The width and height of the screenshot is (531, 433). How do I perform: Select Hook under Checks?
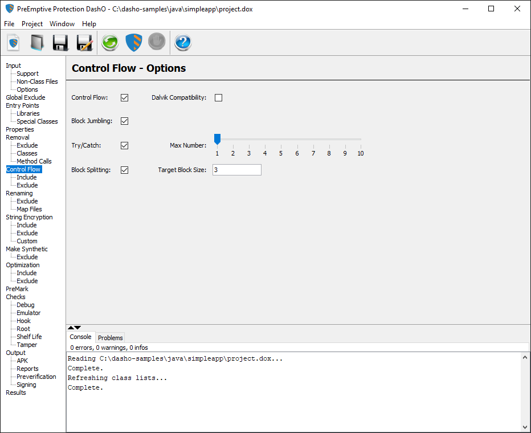23,321
